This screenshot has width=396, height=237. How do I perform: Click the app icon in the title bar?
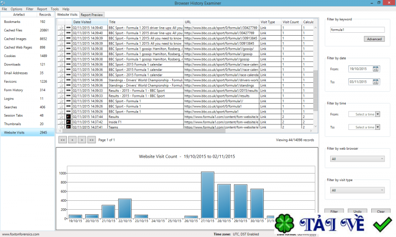(3, 3)
